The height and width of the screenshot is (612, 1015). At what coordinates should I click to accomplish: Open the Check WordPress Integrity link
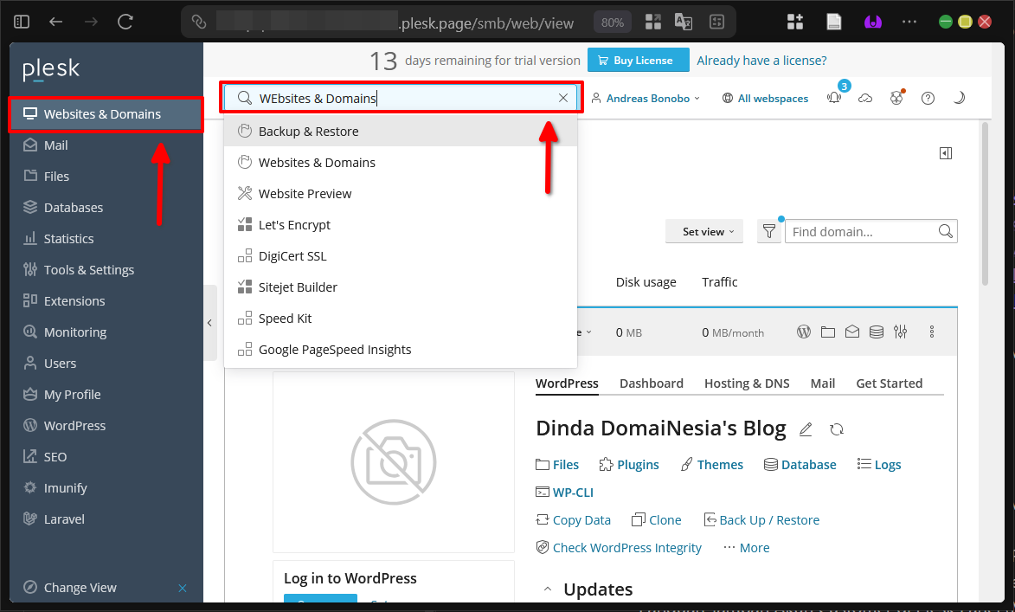(x=626, y=548)
